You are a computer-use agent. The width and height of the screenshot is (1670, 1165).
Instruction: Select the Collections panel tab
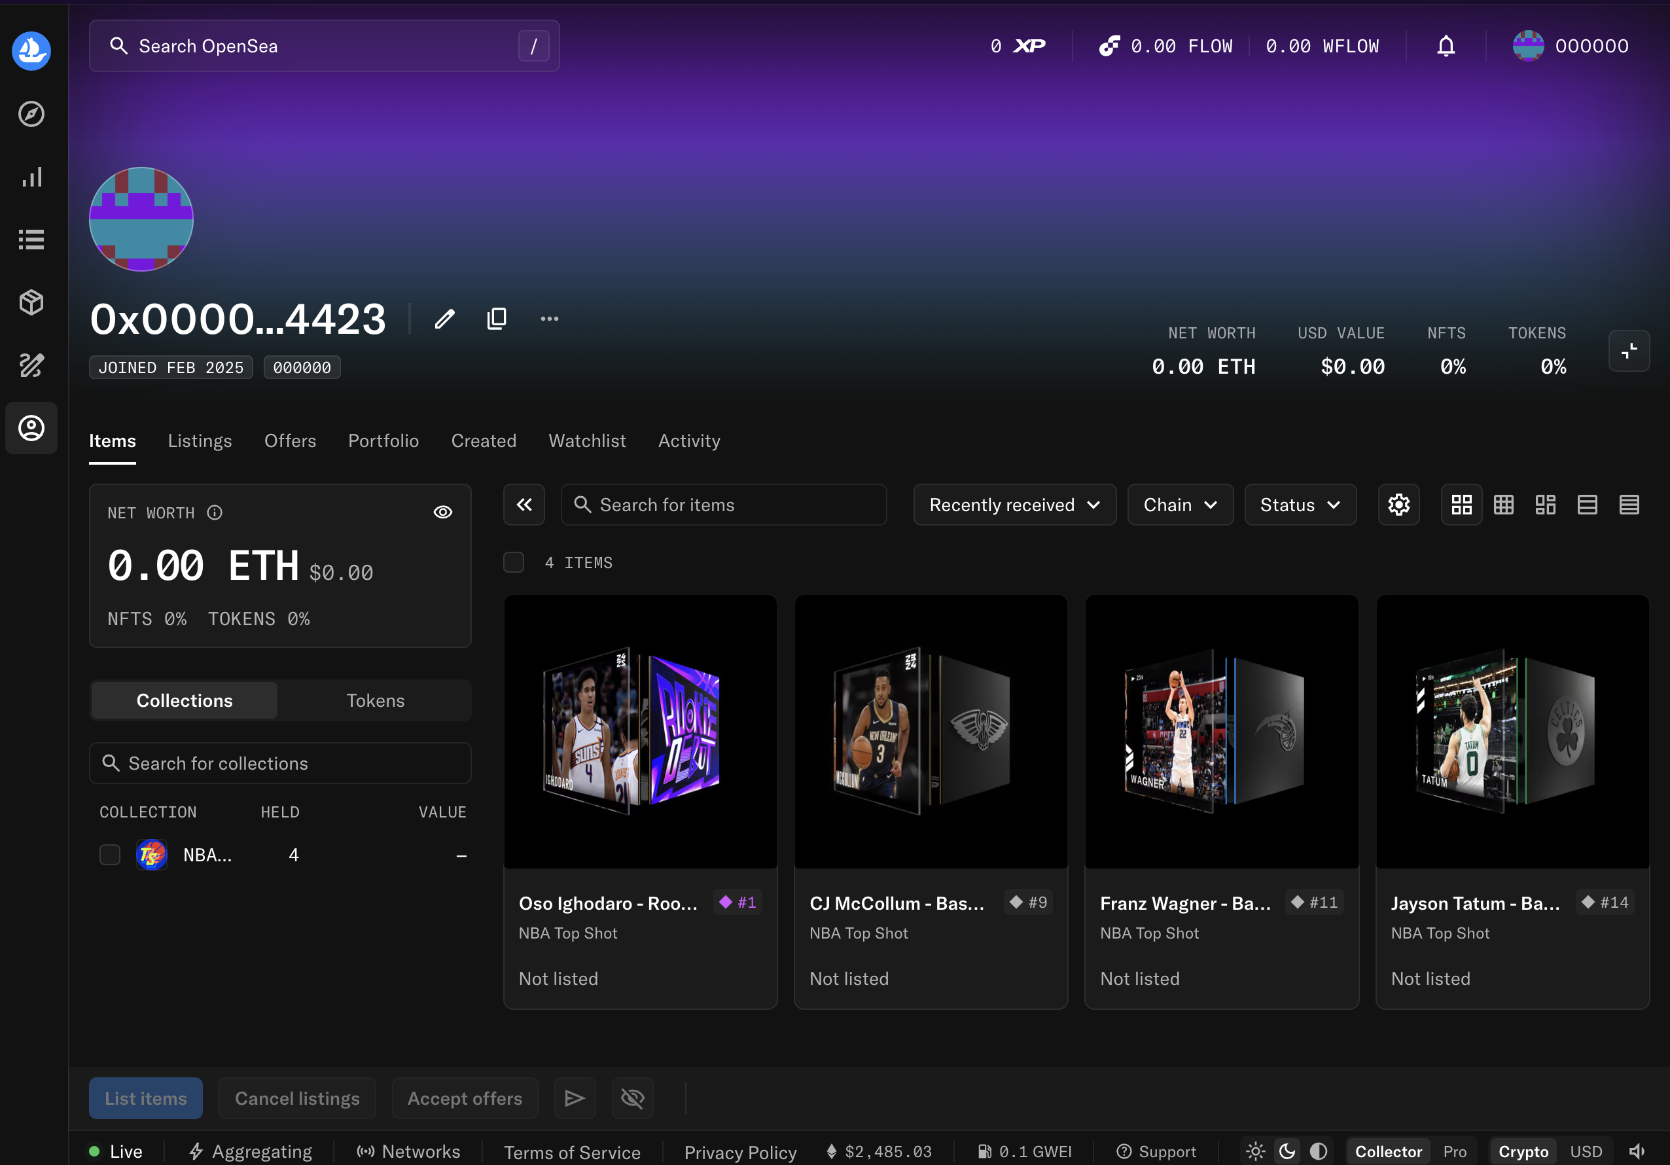click(x=185, y=700)
